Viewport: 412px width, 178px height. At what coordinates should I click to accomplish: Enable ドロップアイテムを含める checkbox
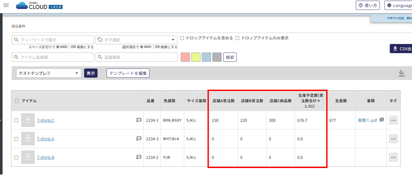click(x=182, y=38)
